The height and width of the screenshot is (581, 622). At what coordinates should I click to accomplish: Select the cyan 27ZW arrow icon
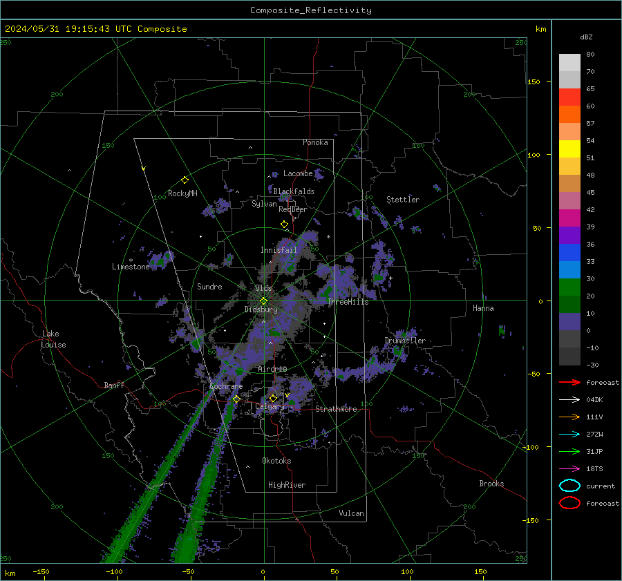point(569,435)
